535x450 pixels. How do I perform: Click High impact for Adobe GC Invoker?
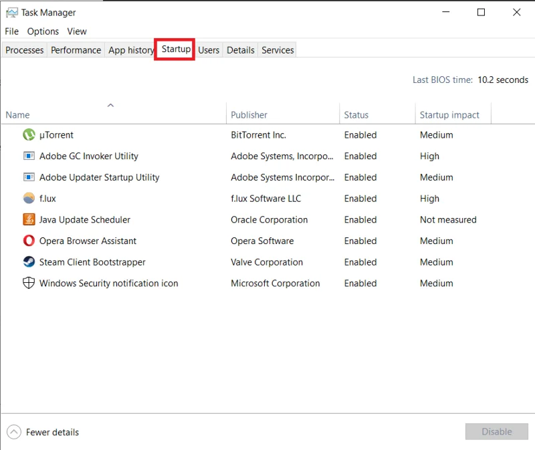click(x=429, y=156)
